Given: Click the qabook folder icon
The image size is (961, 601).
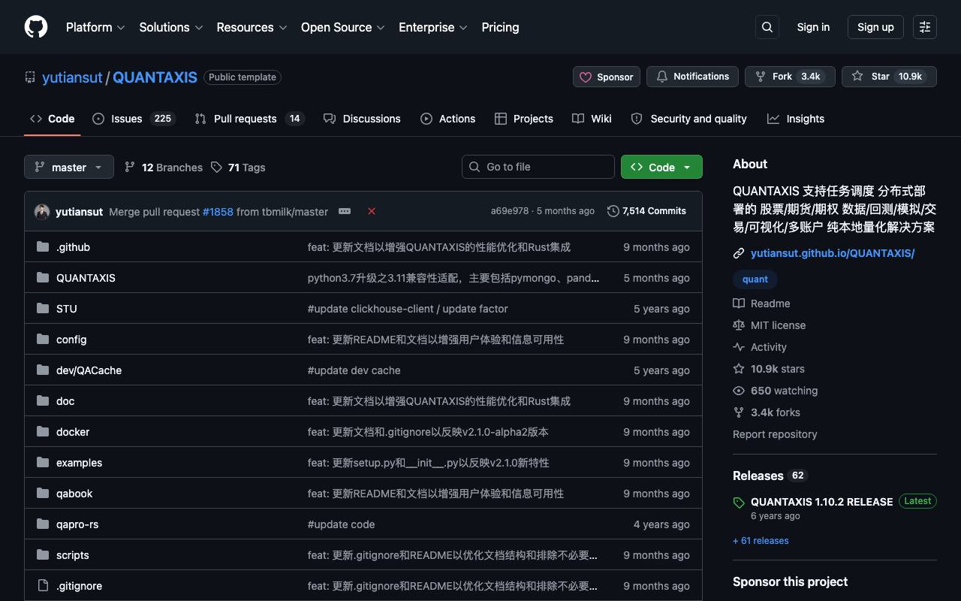Looking at the screenshot, I should (43, 494).
